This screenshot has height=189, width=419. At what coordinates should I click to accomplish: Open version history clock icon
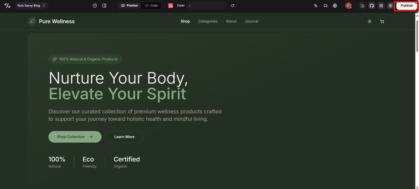[x=95, y=6]
